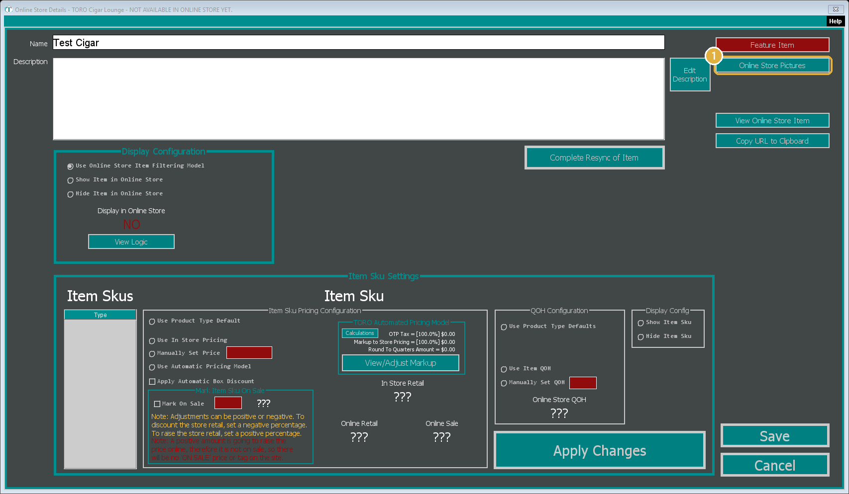Enable Apply Automatic Box Discount

pos(202,382)
